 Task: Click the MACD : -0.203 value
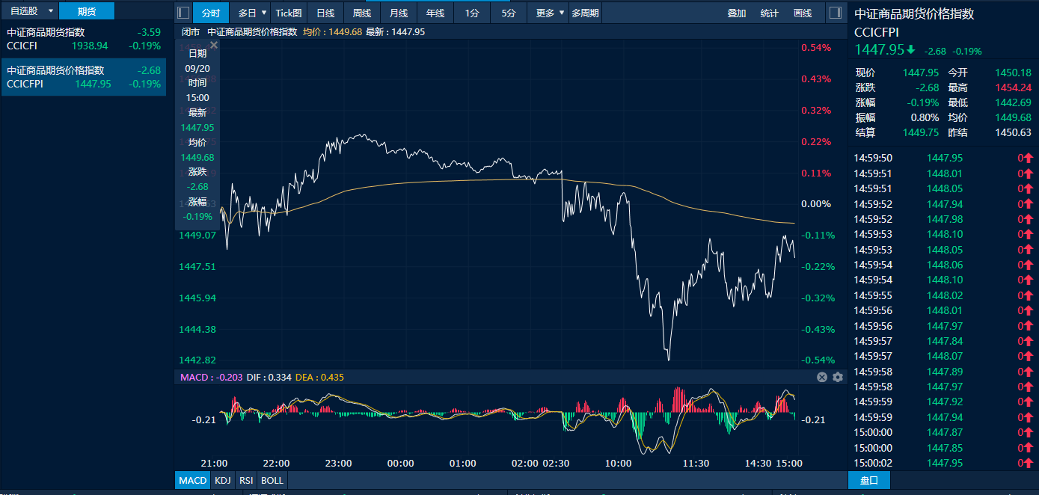(211, 378)
